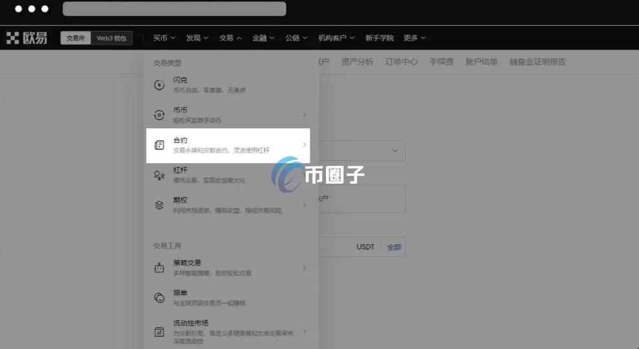Expand the 机构客户 dropdown menu
639x349 pixels.
[336, 38]
